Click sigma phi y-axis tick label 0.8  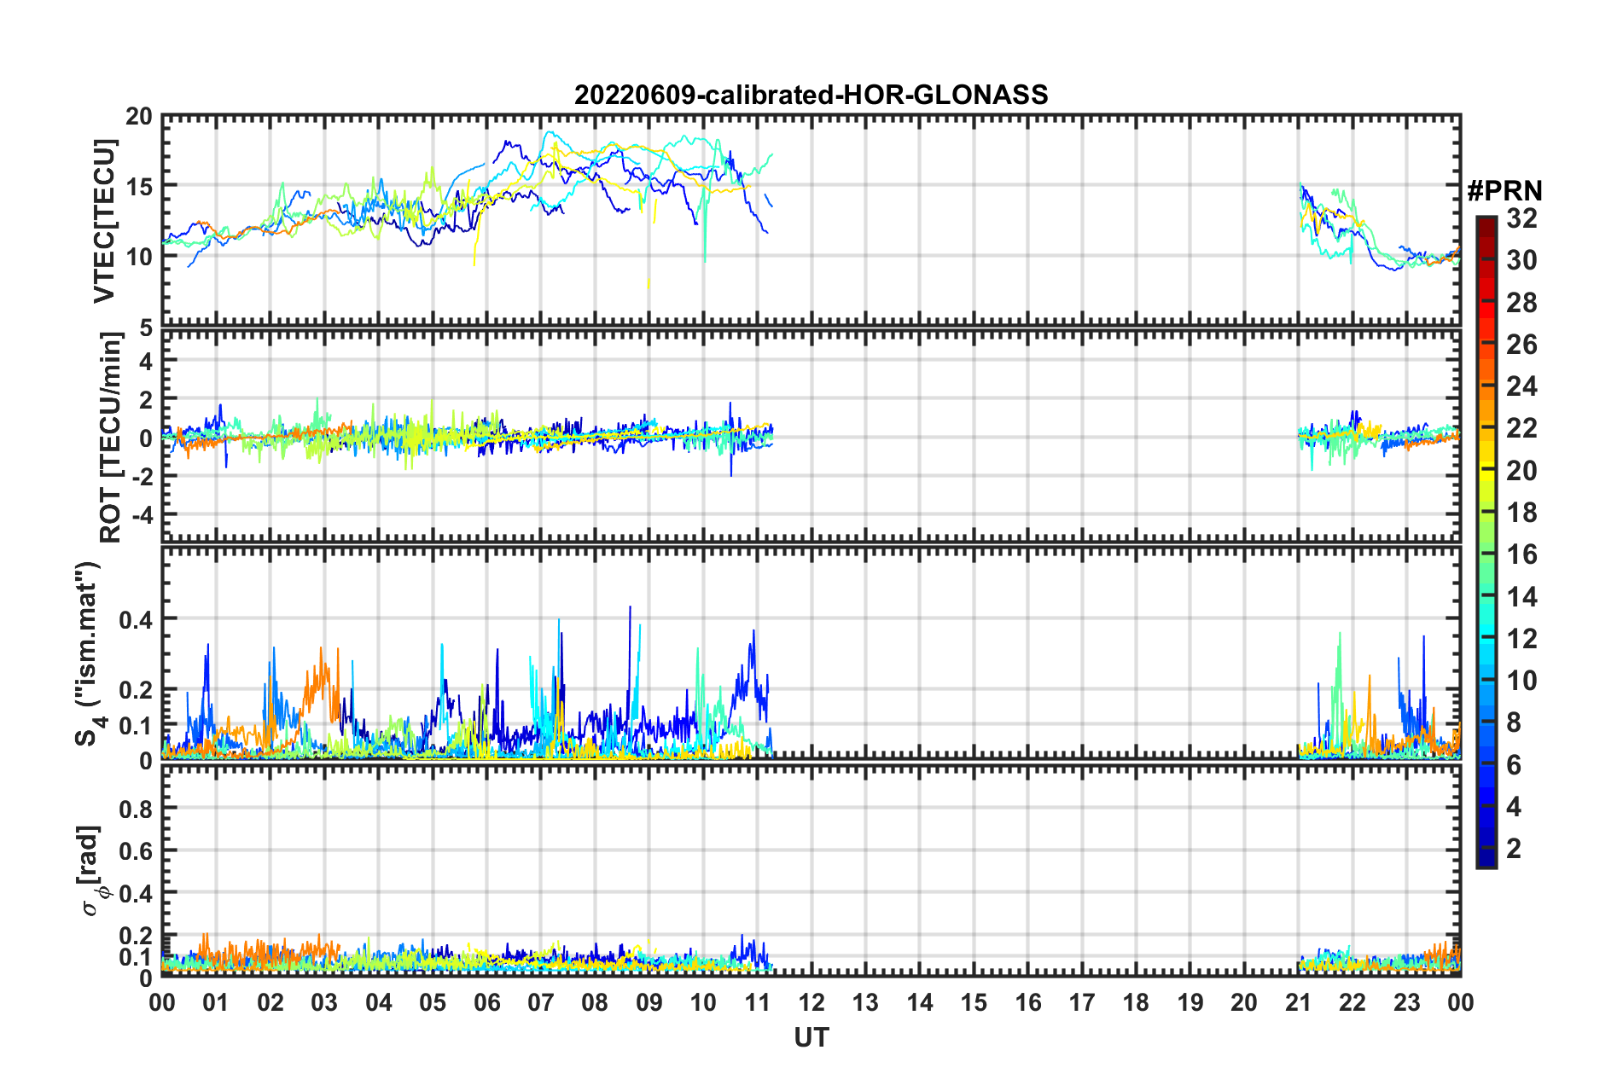pyautogui.click(x=136, y=809)
